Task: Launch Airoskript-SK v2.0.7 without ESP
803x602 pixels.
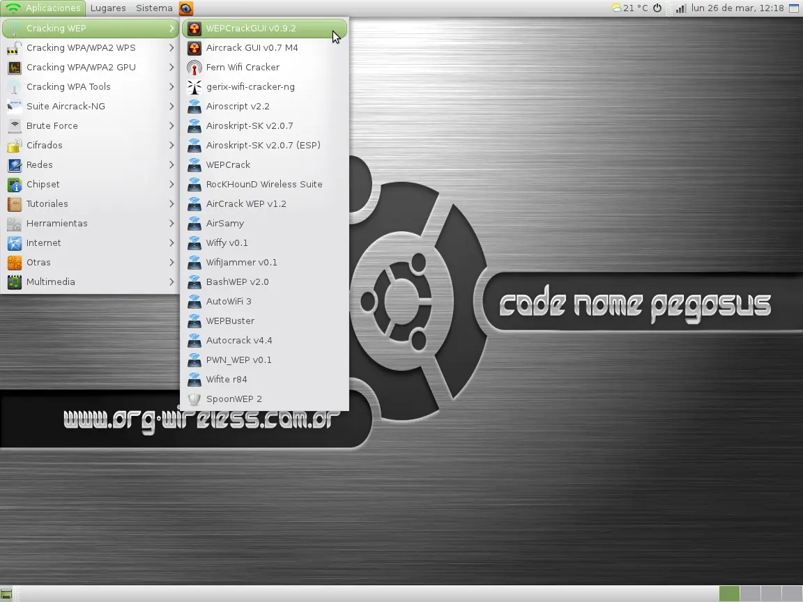Action: [x=264, y=126]
